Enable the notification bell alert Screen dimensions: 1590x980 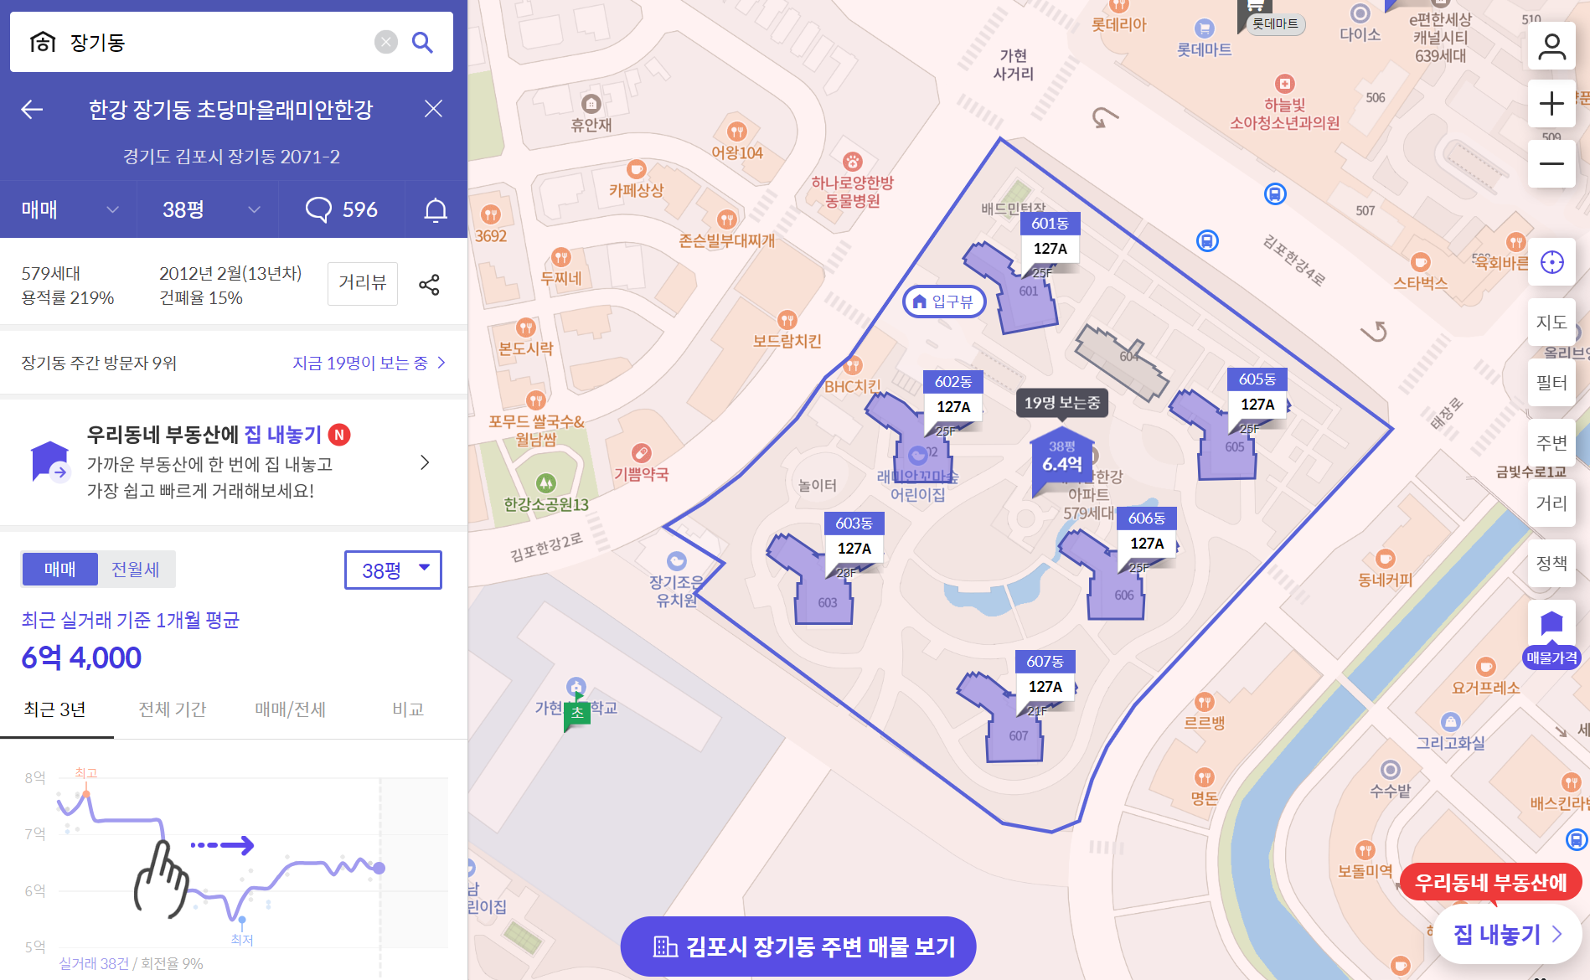[x=436, y=209]
